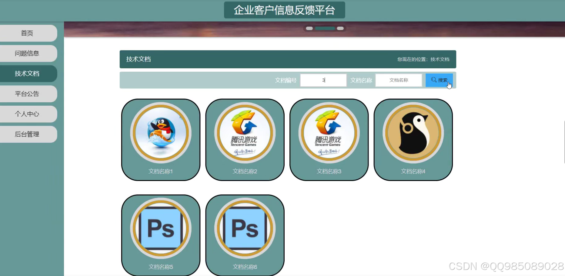Image resolution: width=565 pixels, height=276 pixels.
Task: Select the Ps icon on 文档名称5
Action: pos(161,228)
